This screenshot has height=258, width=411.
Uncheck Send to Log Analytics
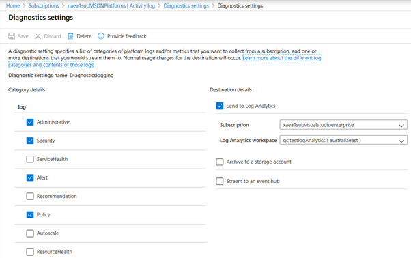(220, 106)
